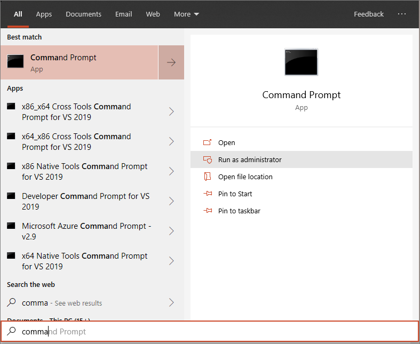Click the Best match Command Prompt icon
The width and height of the screenshot is (420, 344).
pyautogui.click(x=15, y=62)
